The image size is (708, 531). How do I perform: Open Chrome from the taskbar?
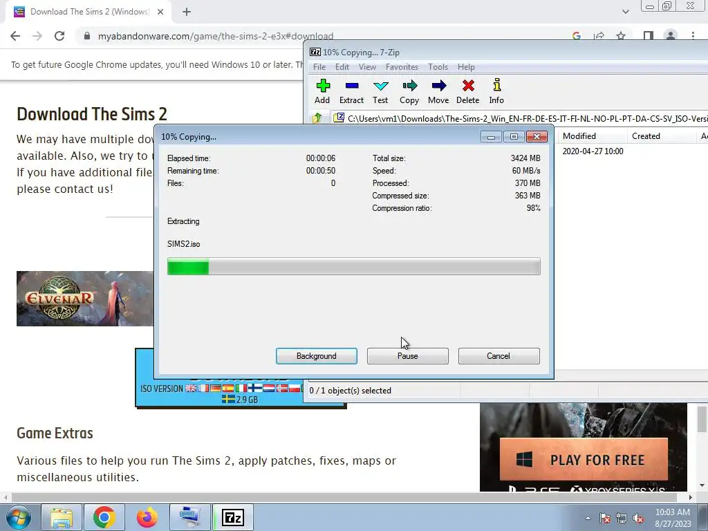click(104, 517)
